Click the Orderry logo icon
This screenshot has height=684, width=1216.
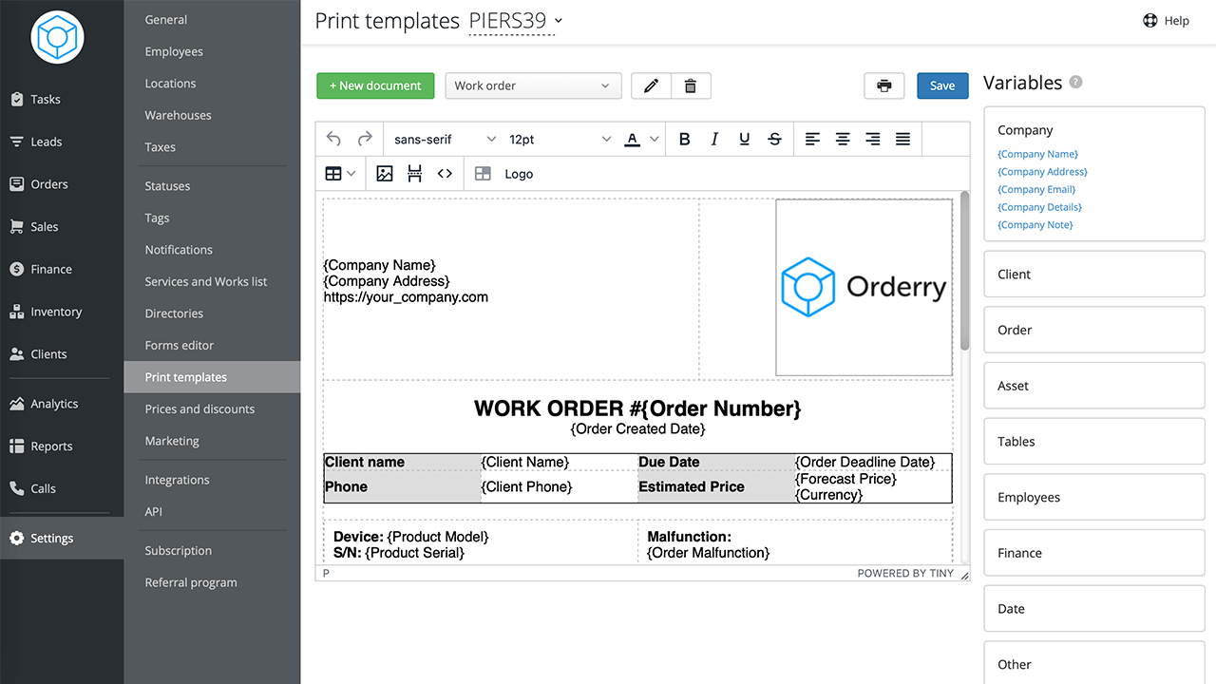57,38
